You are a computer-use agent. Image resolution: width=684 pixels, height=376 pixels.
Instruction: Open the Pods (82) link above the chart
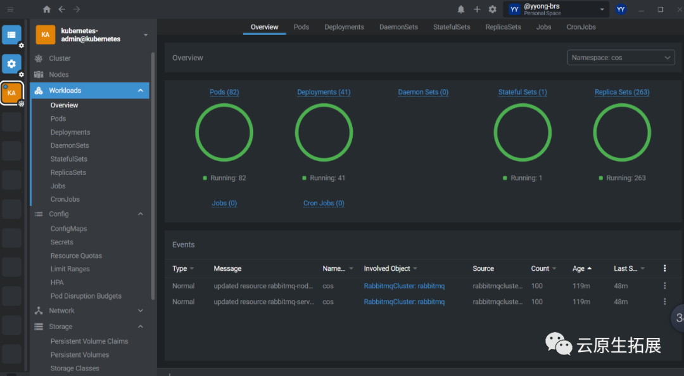click(x=224, y=92)
